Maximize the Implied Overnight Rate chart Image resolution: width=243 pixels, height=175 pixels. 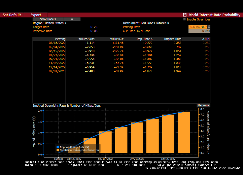pos(203,105)
